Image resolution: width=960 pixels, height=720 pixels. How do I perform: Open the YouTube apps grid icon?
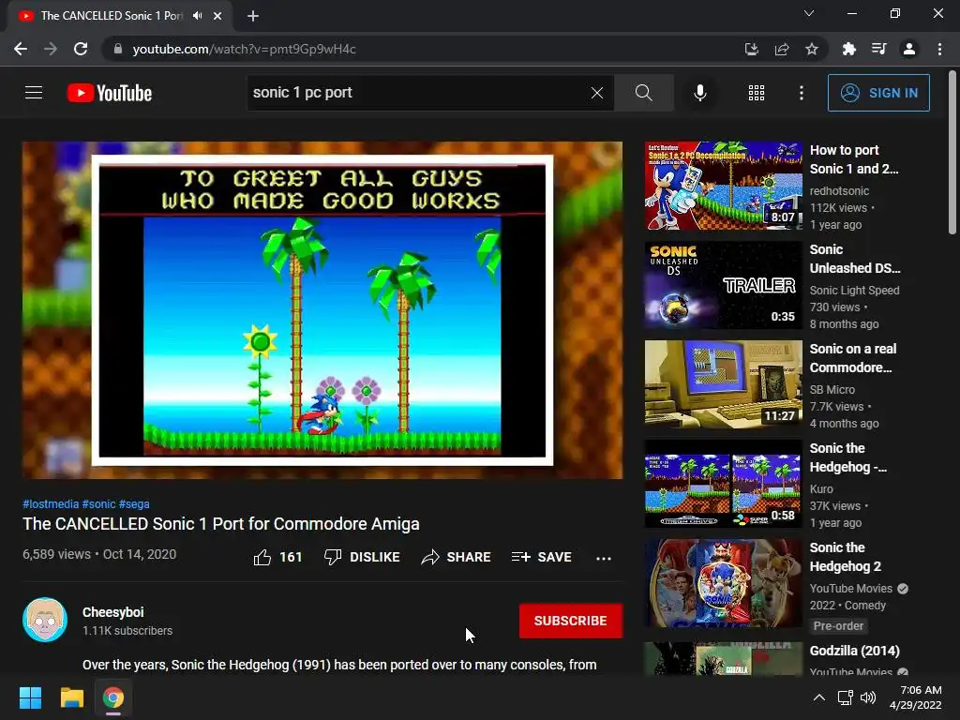757,93
